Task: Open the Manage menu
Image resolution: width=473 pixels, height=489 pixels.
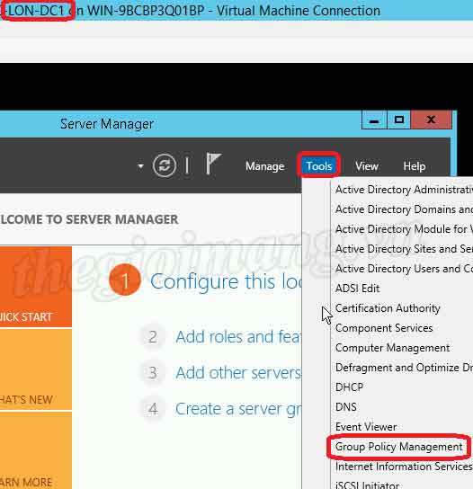Action: [265, 166]
